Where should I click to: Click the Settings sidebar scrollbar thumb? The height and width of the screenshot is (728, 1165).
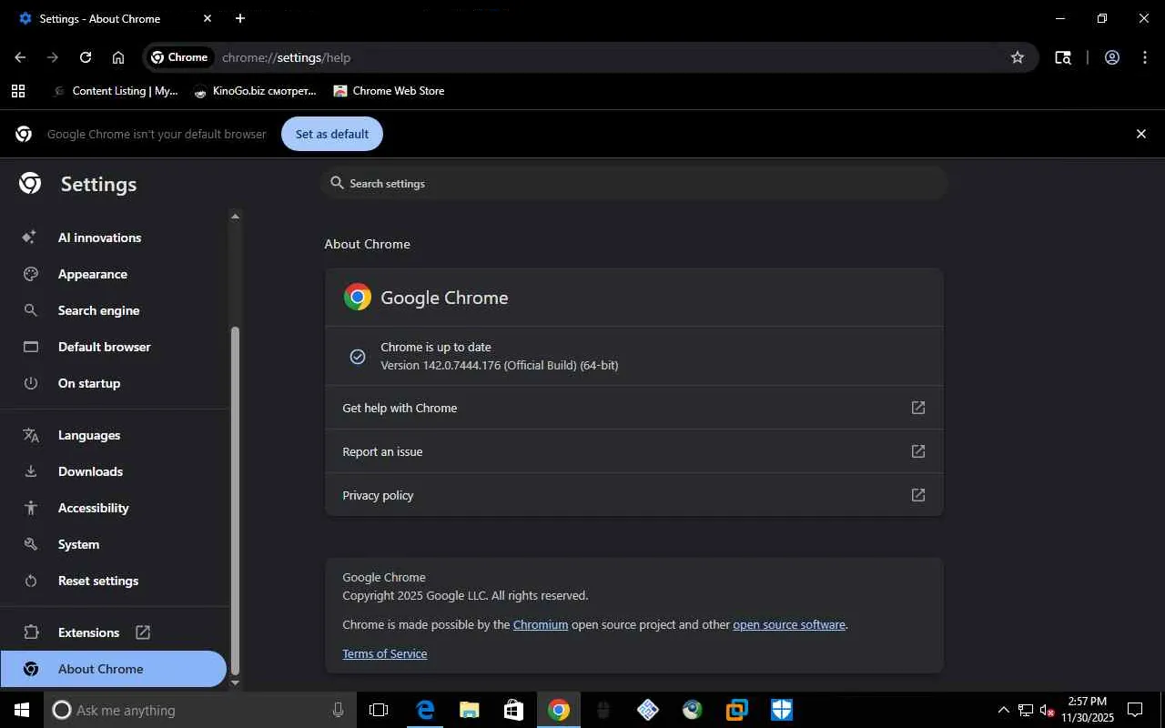click(x=235, y=500)
